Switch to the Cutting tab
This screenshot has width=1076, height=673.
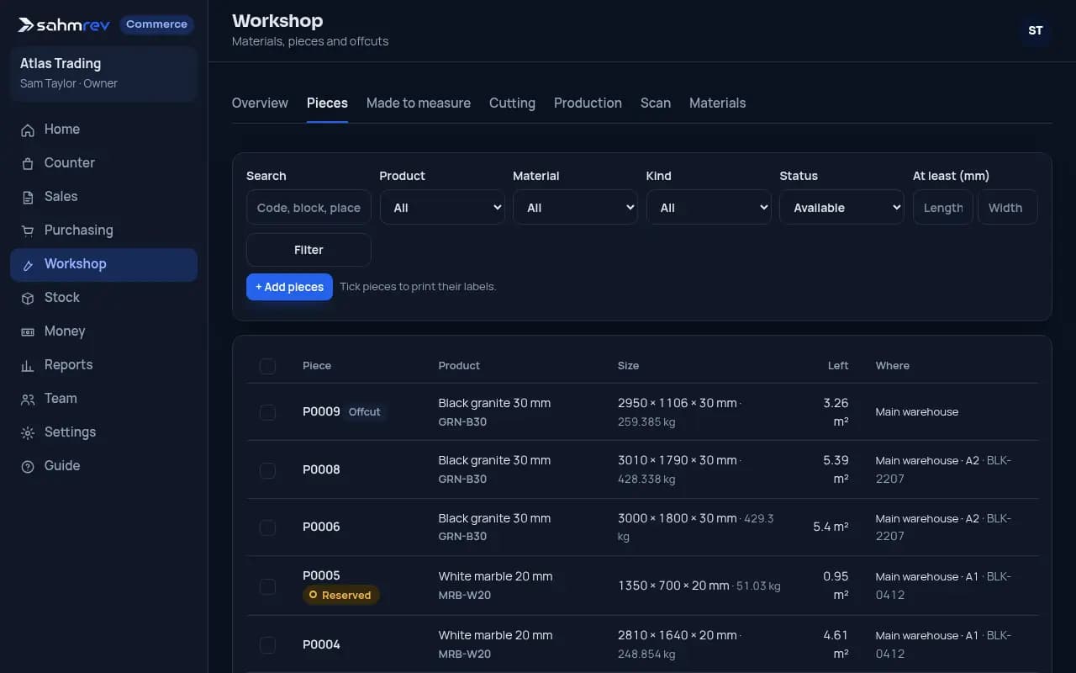point(512,103)
